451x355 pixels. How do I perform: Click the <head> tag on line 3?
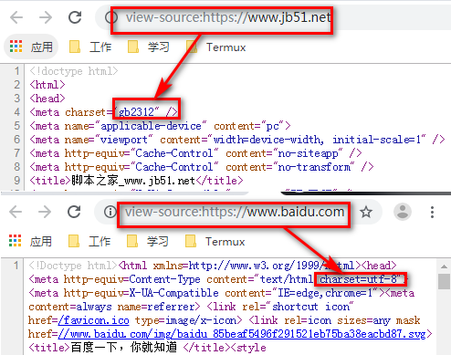point(47,99)
